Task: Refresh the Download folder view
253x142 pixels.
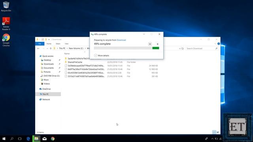Action: tap(183, 49)
